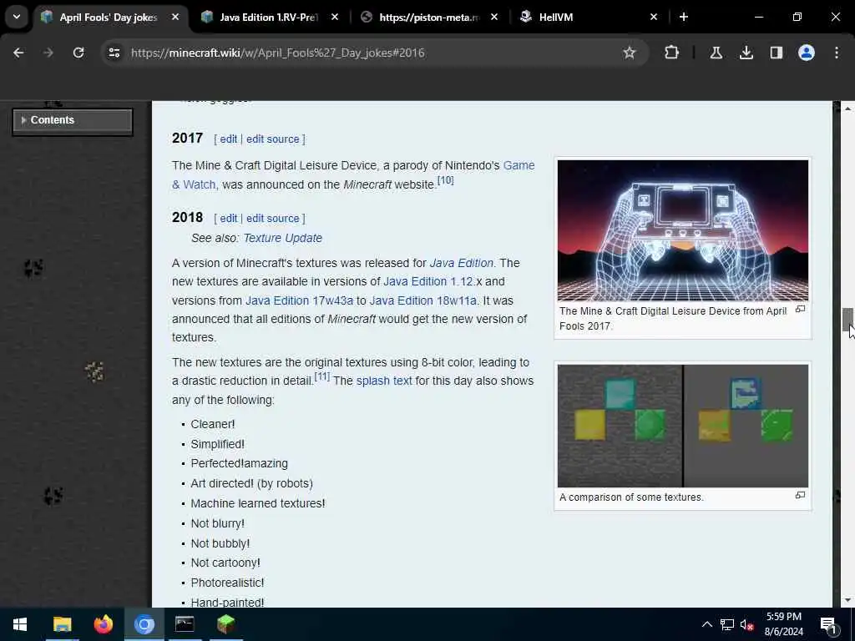855x641 pixels.
Task: Open the texture comparison image
Action: [683, 426]
